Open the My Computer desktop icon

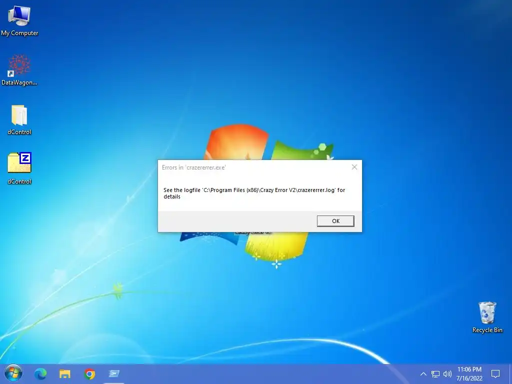(19, 21)
